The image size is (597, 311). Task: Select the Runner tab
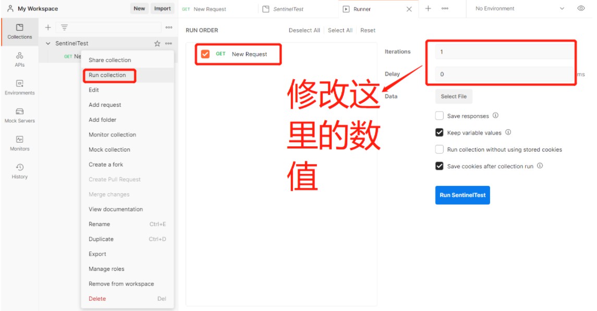pyautogui.click(x=362, y=9)
